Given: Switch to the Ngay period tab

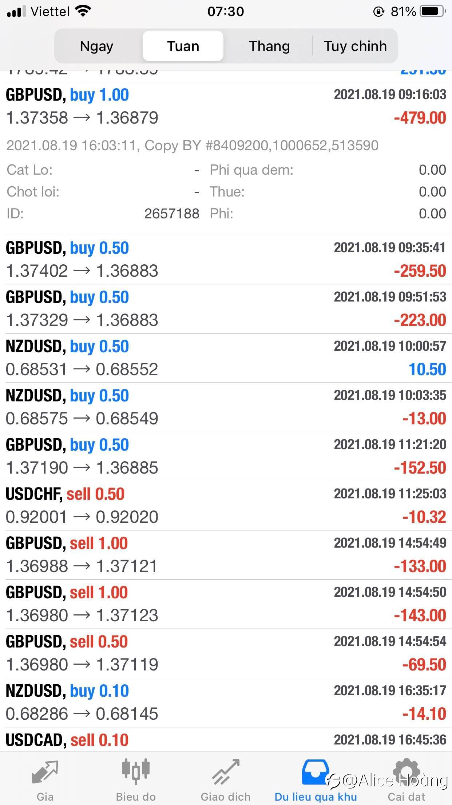Looking at the screenshot, I should 97,46.
